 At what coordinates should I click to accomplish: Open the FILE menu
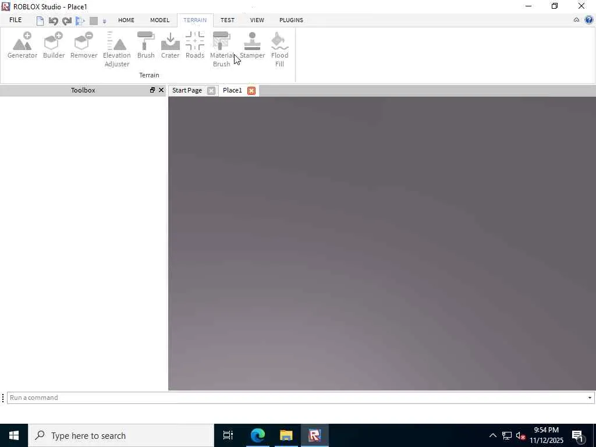click(16, 20)
